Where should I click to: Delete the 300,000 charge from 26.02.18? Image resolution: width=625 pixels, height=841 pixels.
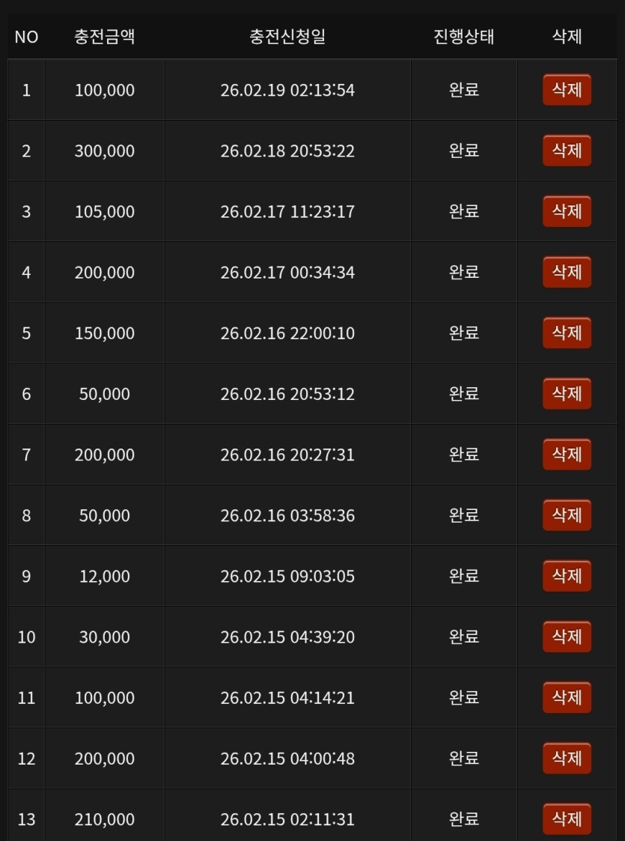567,151
